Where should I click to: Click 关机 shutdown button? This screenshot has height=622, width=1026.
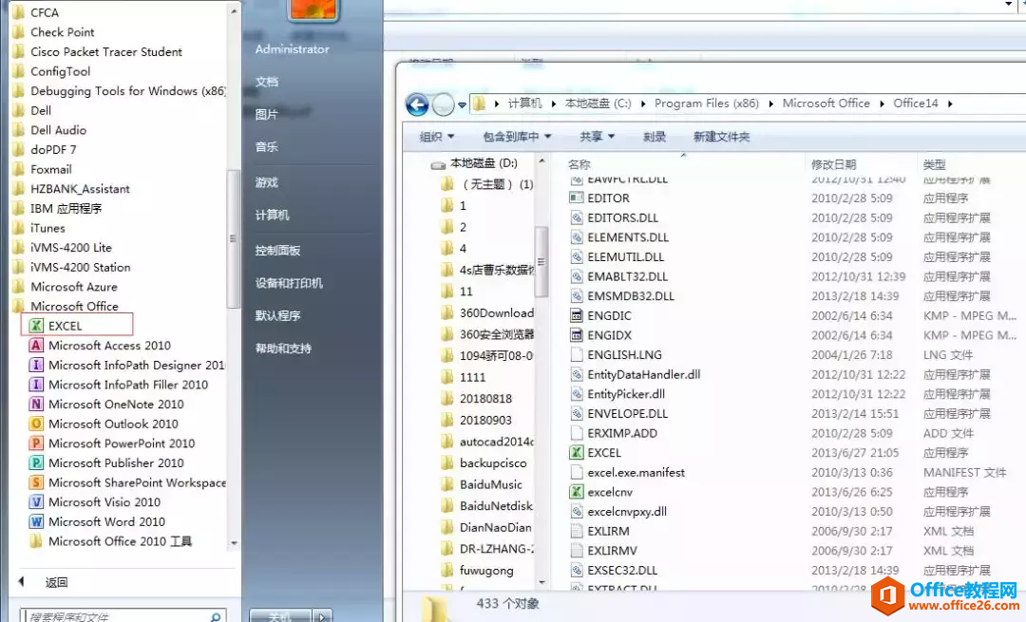click(x=280, y=616)
